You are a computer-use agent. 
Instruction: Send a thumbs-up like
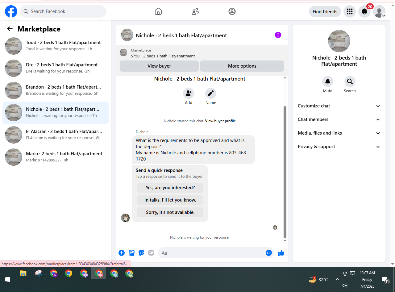click(281, 253)
